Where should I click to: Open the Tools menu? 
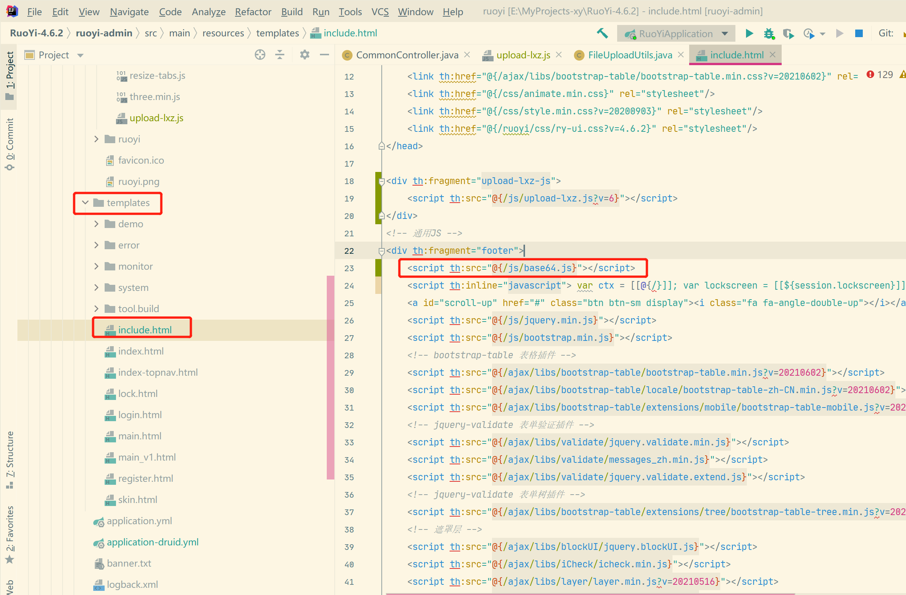(350, 12)
